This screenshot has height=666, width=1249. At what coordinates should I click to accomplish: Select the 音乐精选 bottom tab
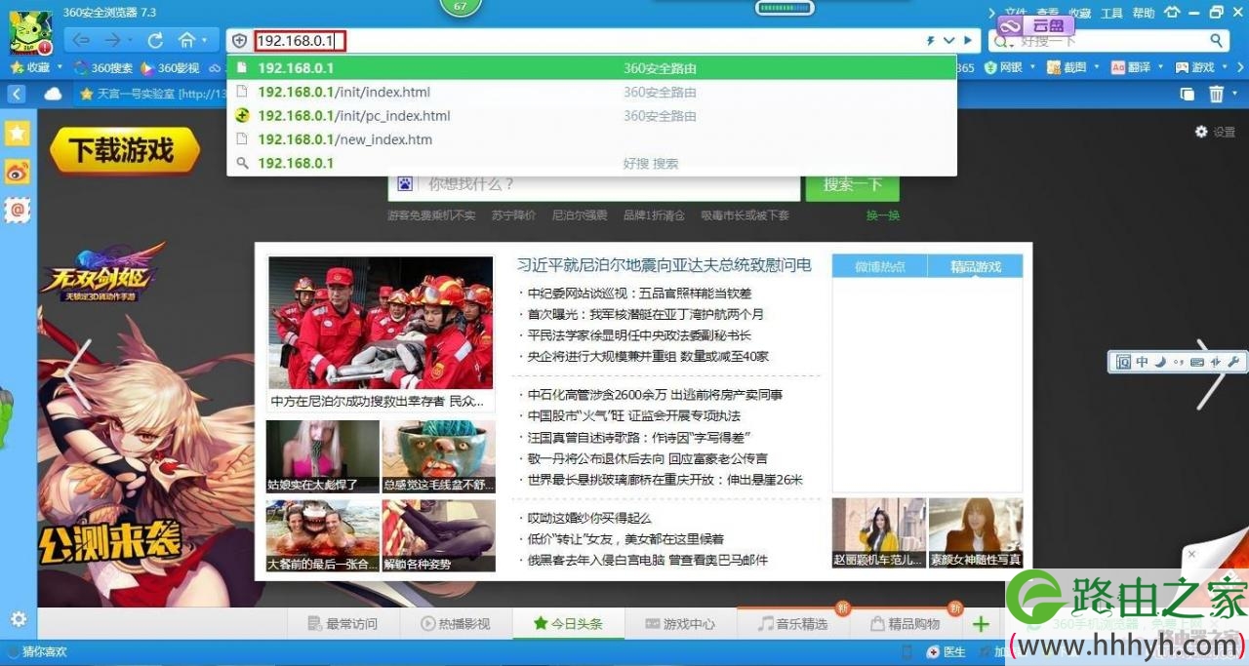point(792,624)
